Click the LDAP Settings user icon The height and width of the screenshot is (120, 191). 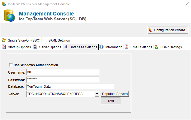[x=156, y=47]
